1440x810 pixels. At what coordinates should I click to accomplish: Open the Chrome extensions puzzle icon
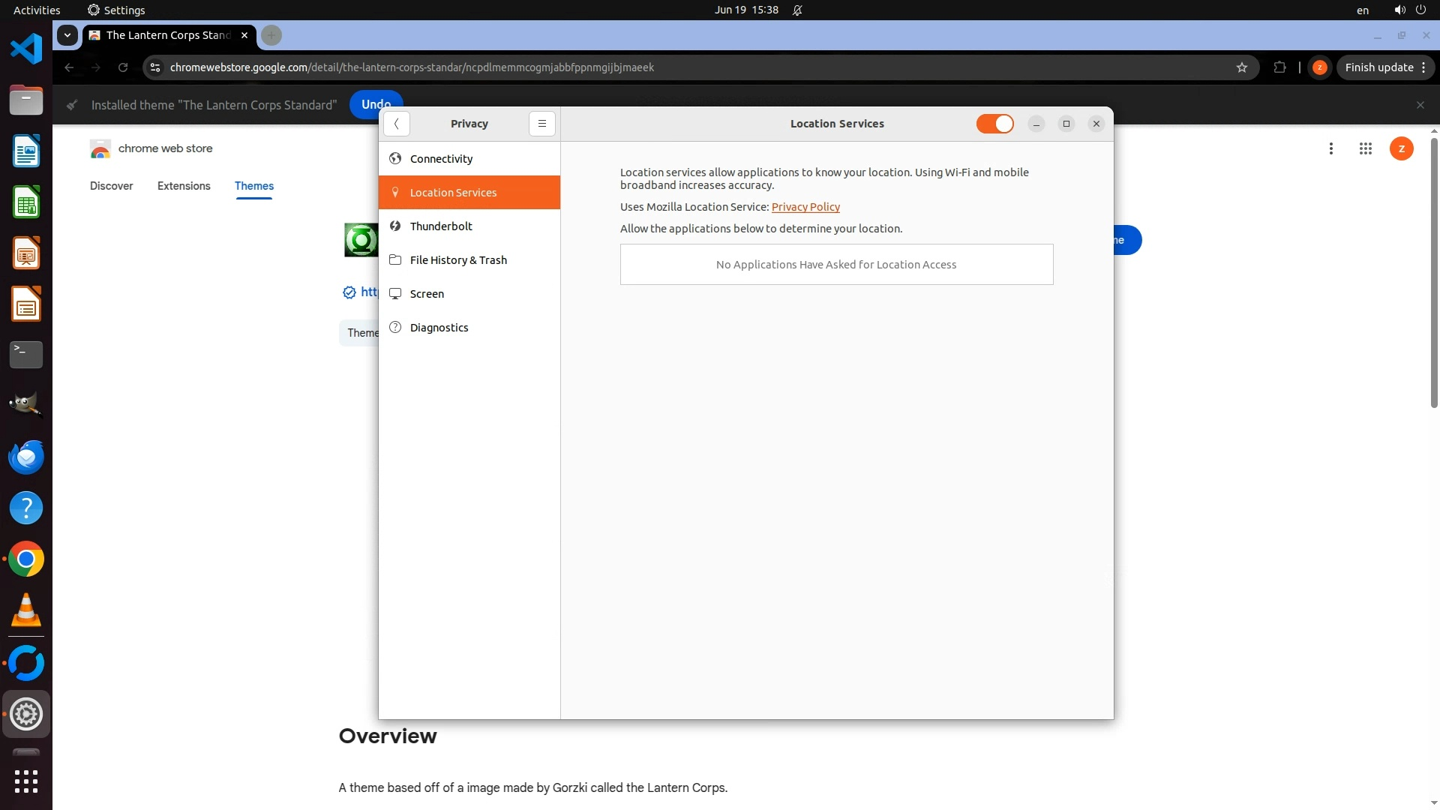1279,67
